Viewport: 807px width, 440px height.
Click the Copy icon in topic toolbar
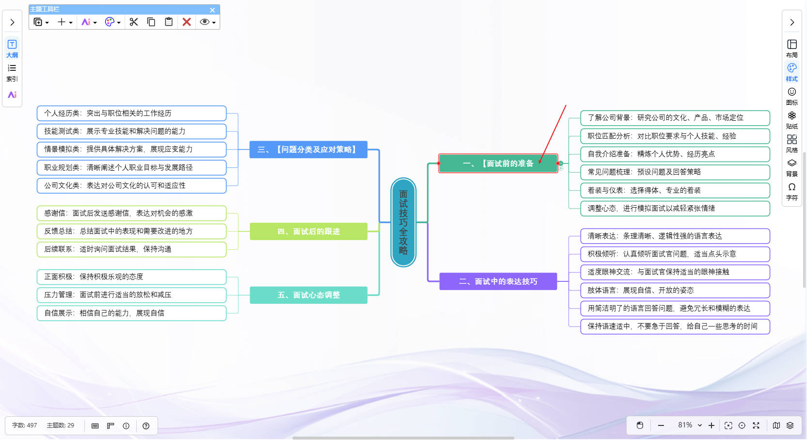(151, 22)
